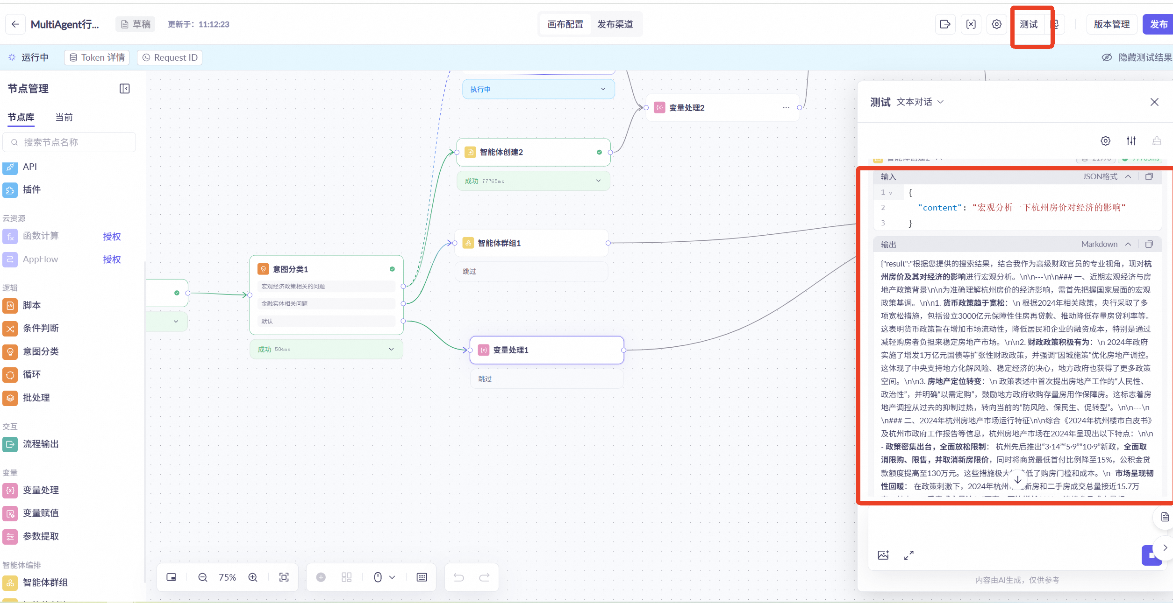Open the 发布渠道 tab
This screenshot has height=603, width=1173.
tap(615, 24)
